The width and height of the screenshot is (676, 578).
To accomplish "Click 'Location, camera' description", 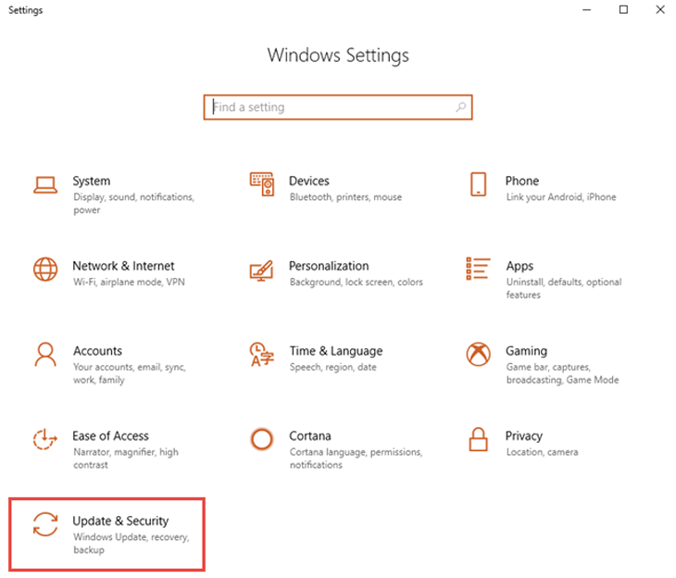I will (542, 452).
